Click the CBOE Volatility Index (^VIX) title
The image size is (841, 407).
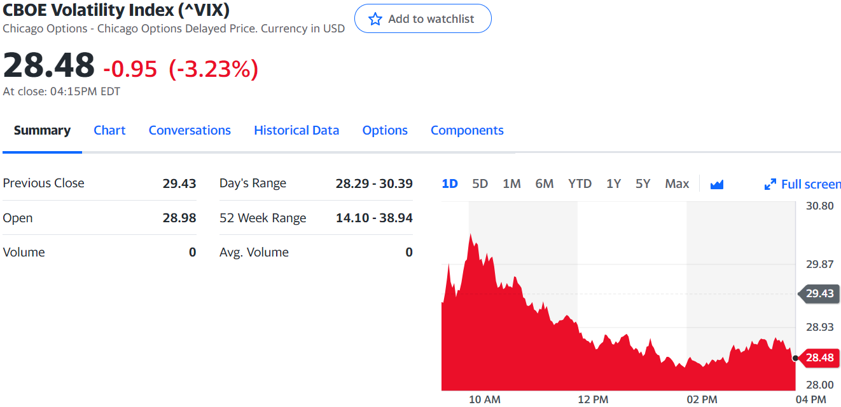116,10
